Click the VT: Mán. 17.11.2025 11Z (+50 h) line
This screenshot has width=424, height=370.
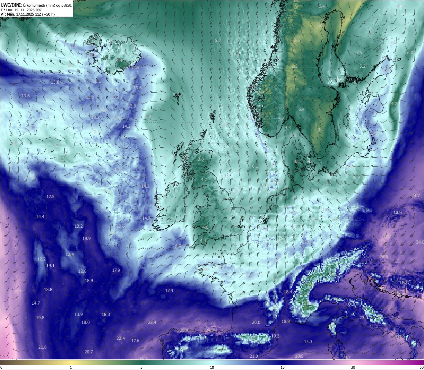pos(28,14)
